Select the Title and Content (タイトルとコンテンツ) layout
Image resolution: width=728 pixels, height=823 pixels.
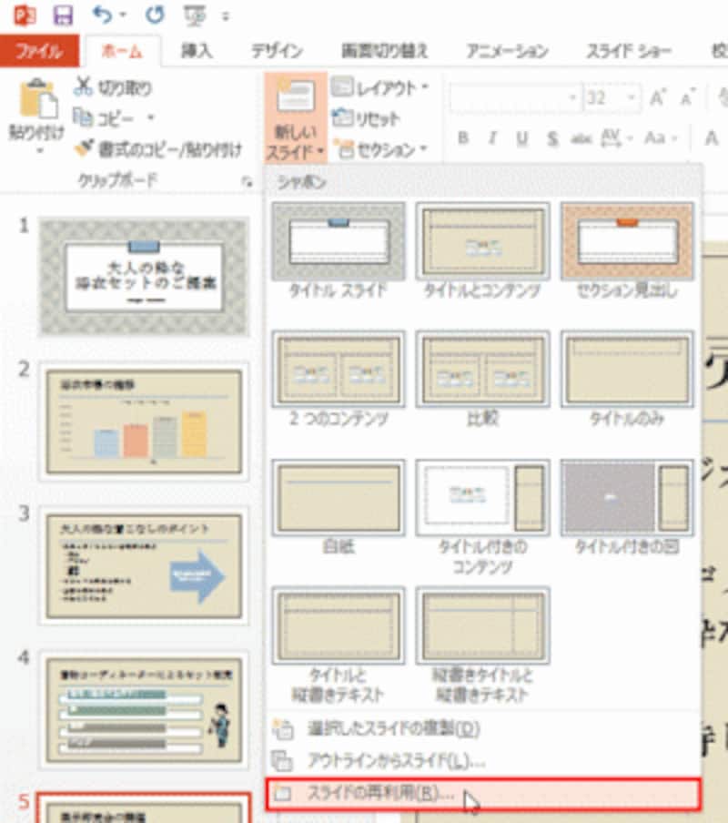tap(482, 251)
